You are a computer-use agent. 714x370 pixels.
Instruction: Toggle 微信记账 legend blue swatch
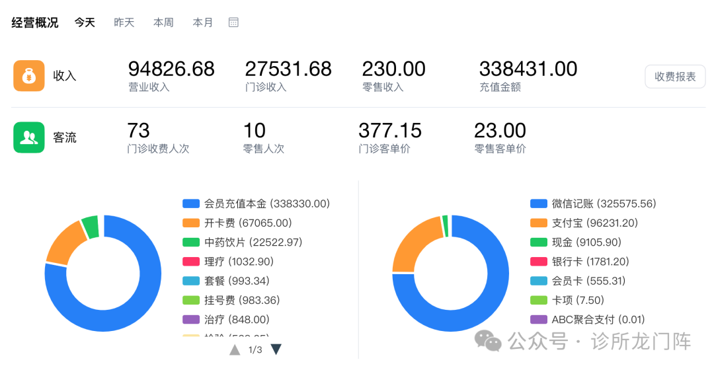(x=539, y=204)
